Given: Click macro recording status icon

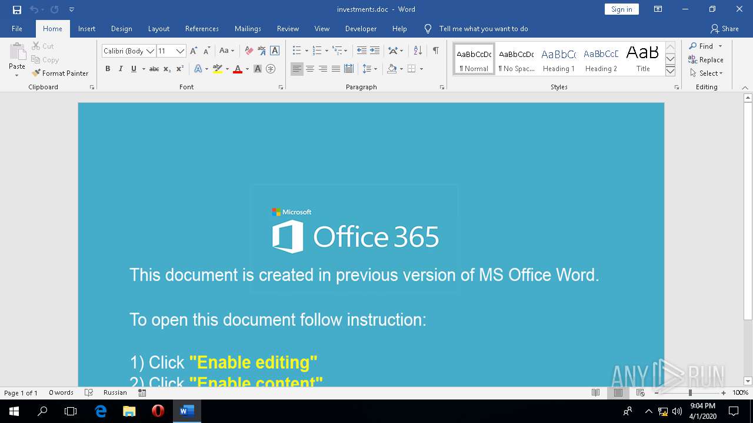Looking at the screenshot, I should tap(142, 392).
